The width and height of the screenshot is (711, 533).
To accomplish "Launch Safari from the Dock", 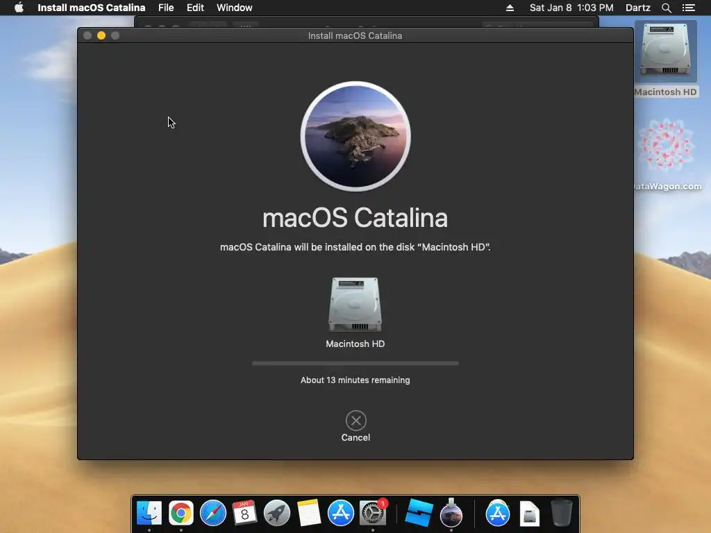I will [x=213, y=513].
